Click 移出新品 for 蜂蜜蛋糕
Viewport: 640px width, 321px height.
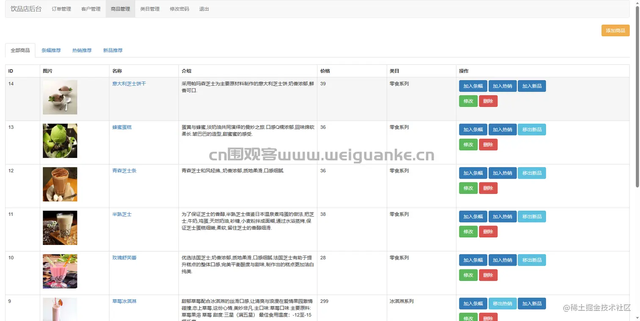pyautogui.click(x=532, y=130)
